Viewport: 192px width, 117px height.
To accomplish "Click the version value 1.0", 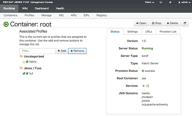I will (x=144, y=41).
